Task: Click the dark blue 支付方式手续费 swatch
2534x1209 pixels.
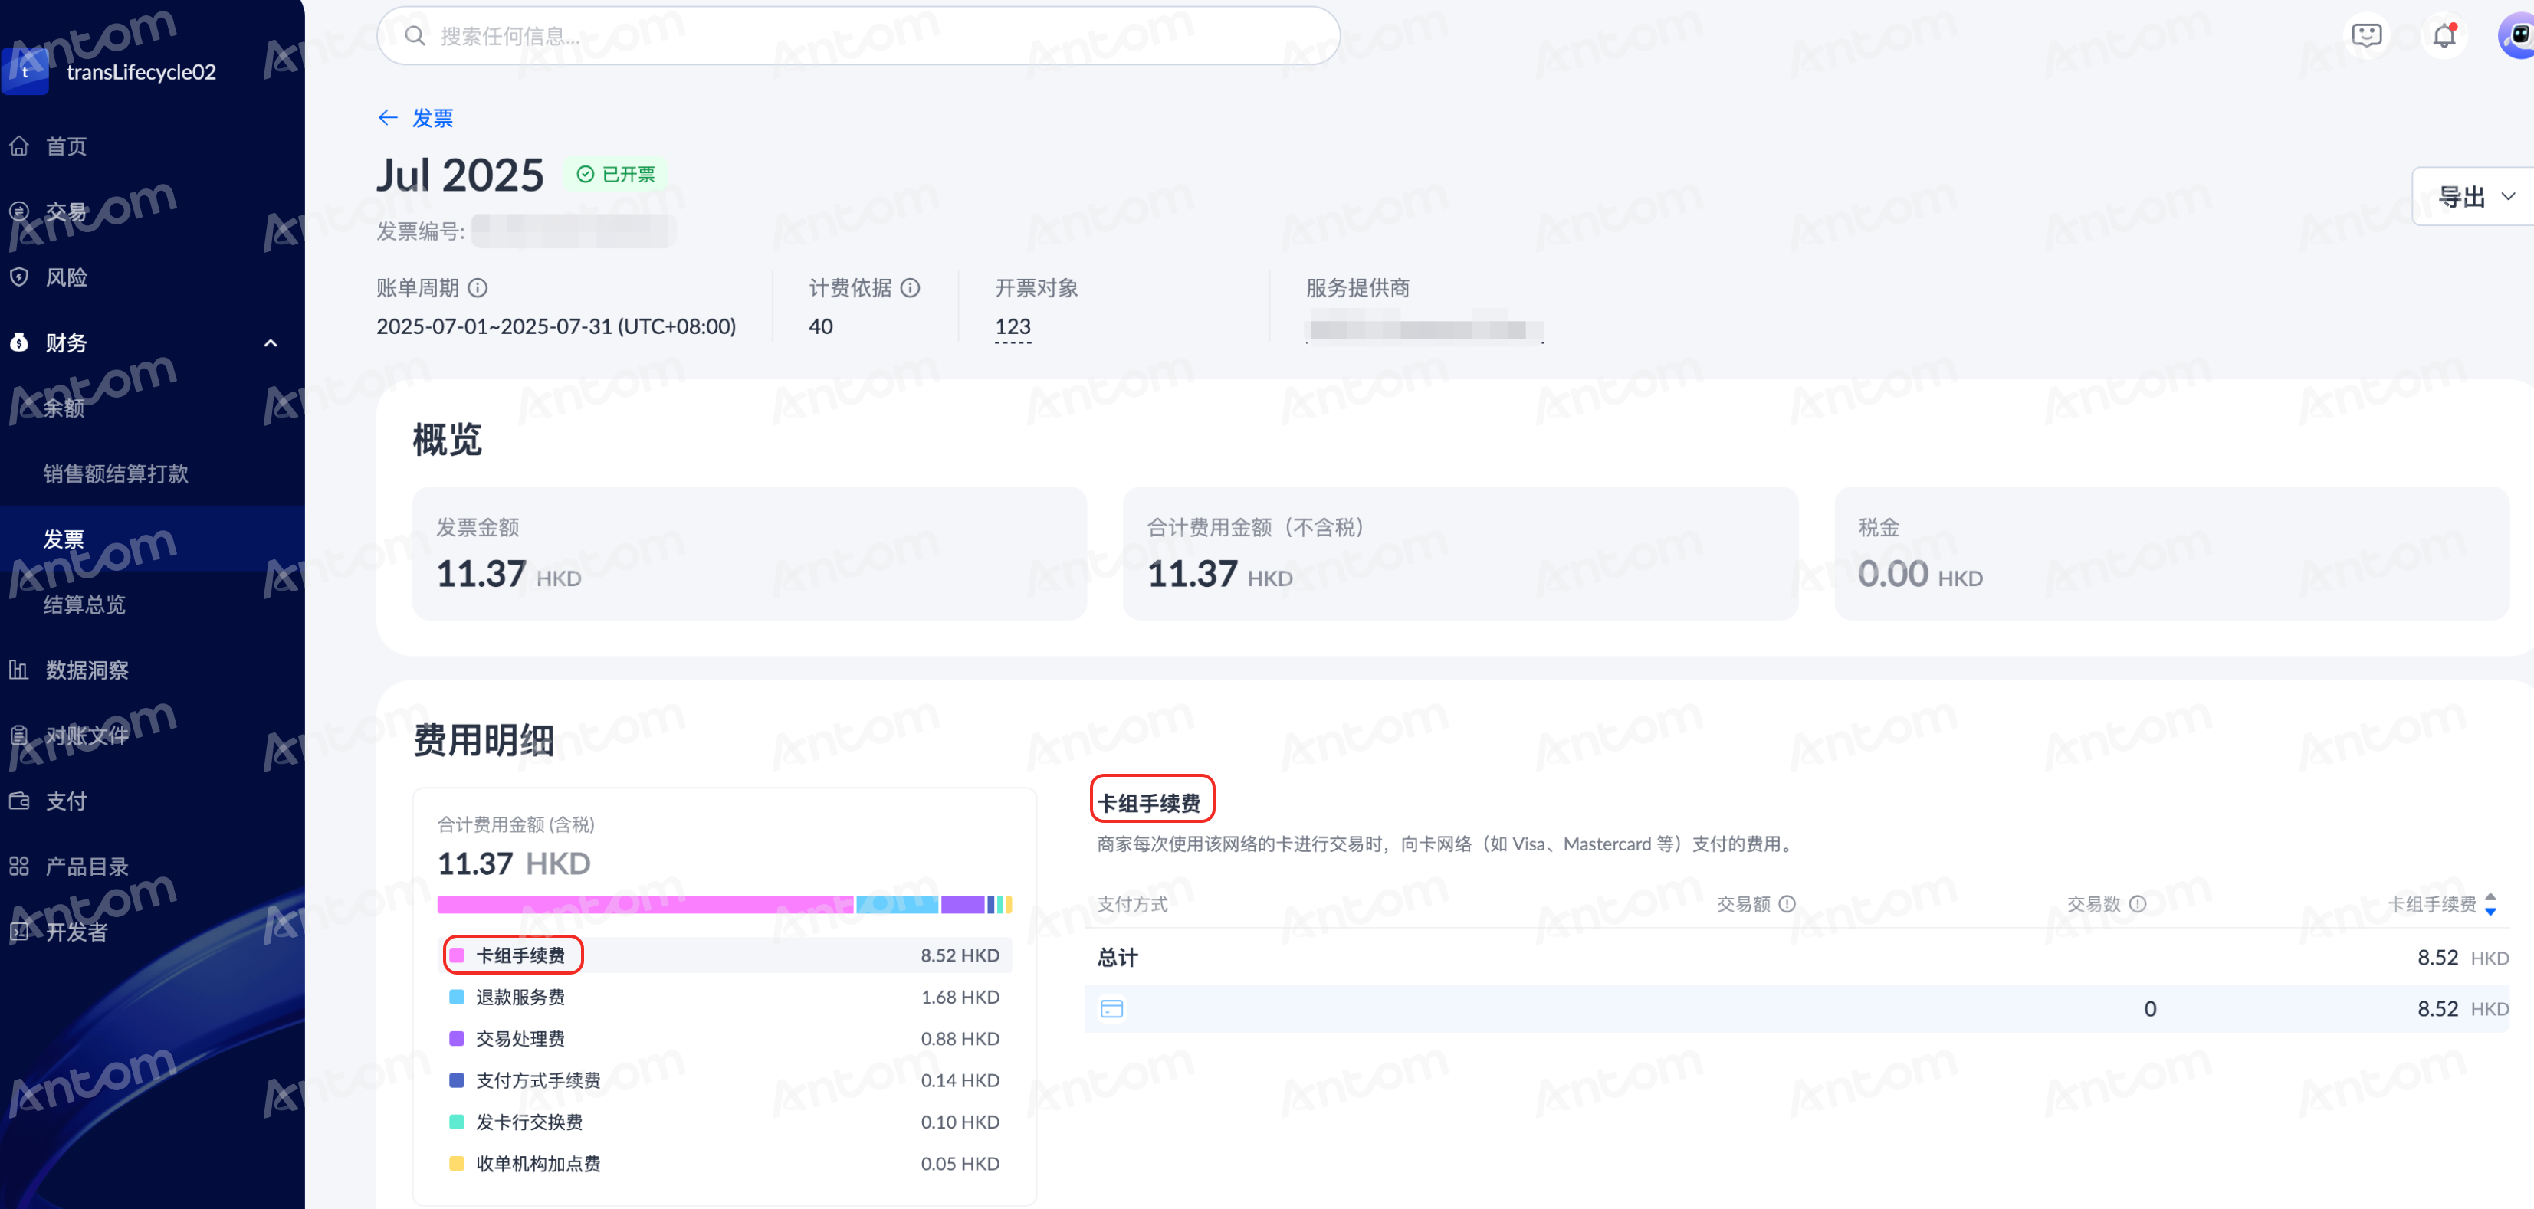Action: (456, 1080)
